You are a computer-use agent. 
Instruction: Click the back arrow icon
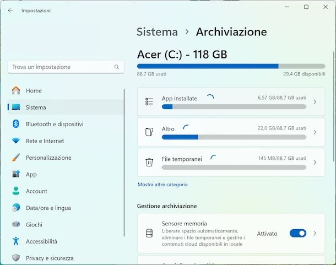(10, 10)
